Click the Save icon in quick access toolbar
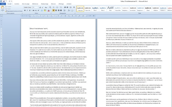Screen dimensions: 172x107 click(4, 1)
